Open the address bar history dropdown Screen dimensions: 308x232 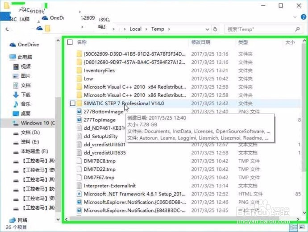(207, 29)
